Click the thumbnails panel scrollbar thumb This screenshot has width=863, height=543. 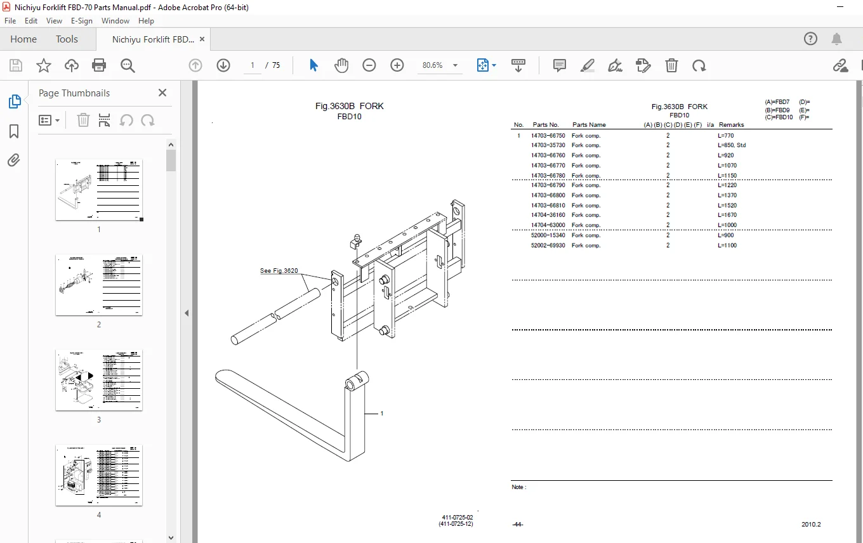click(x=171, y=160)
